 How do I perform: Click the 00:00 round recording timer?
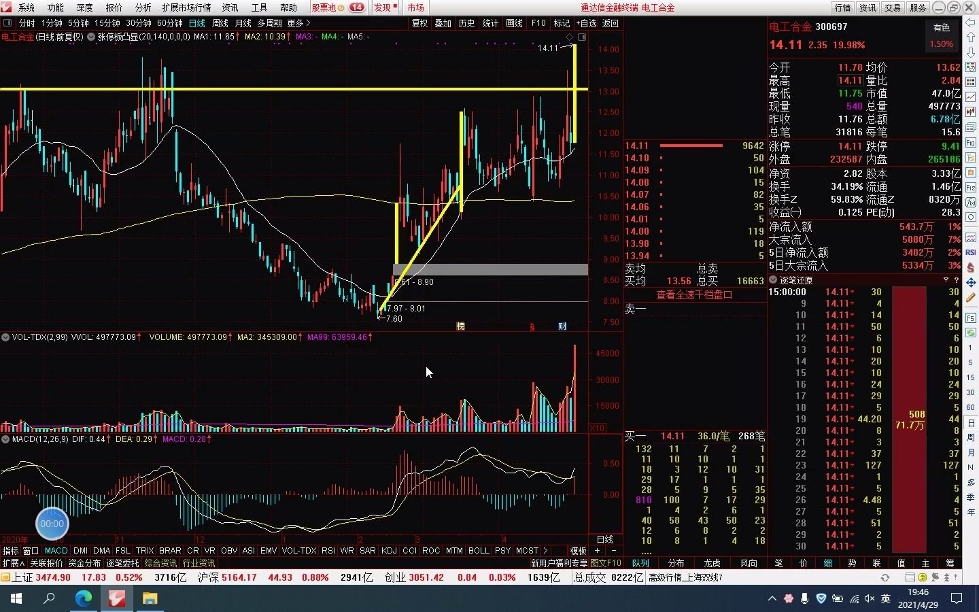pos(52,524)
